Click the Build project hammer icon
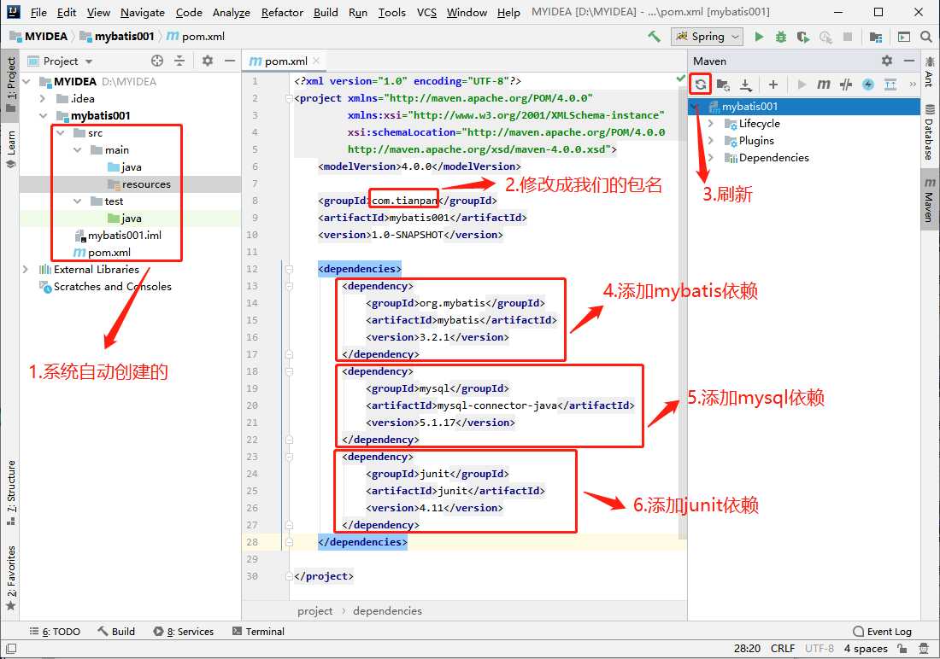This screenshot has width=940, height=659. tap(654, 37)
